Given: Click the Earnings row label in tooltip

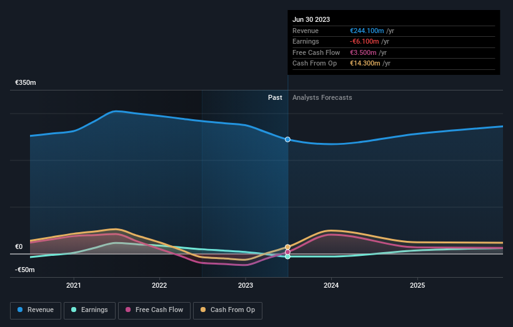Looking at the screenshot, I should (306, 41).
